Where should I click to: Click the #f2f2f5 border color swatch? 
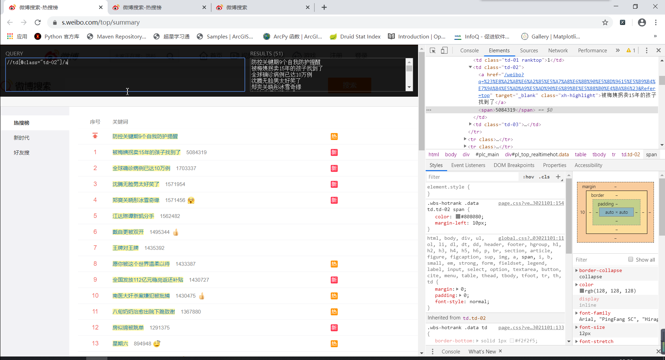512,341
